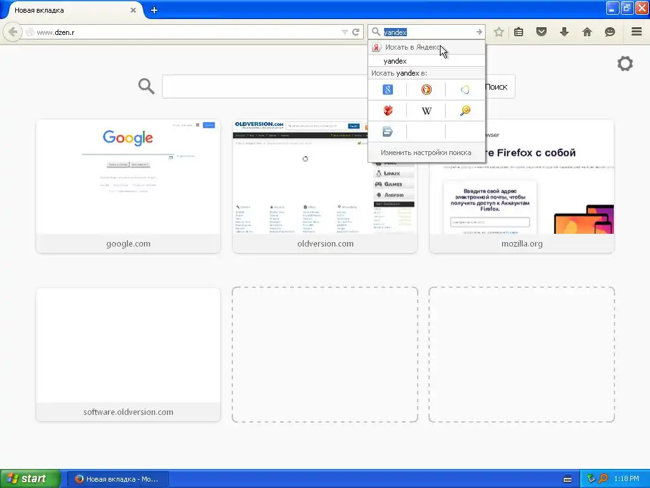Click the oldversion.com tile label
The width and height of the screenshot is (650, 488).
tap(326, 243)
